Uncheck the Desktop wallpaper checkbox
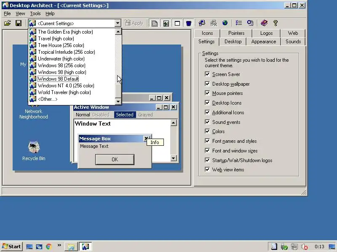 point(207,84)
